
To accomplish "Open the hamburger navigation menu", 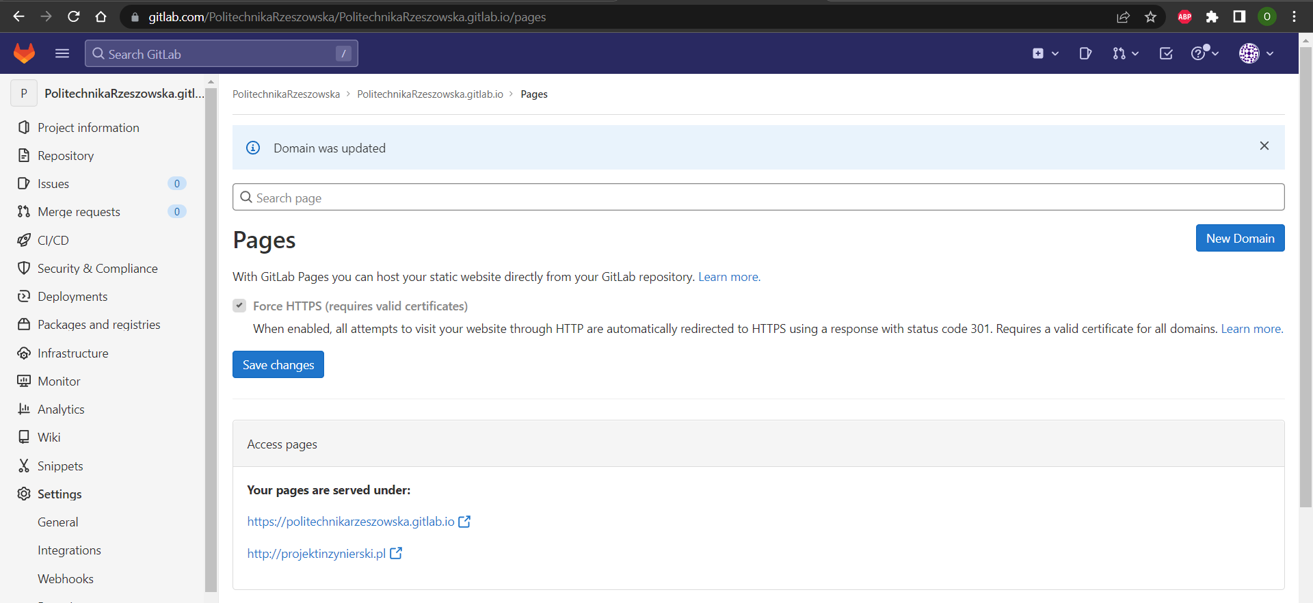I will (x=62, y=53).
